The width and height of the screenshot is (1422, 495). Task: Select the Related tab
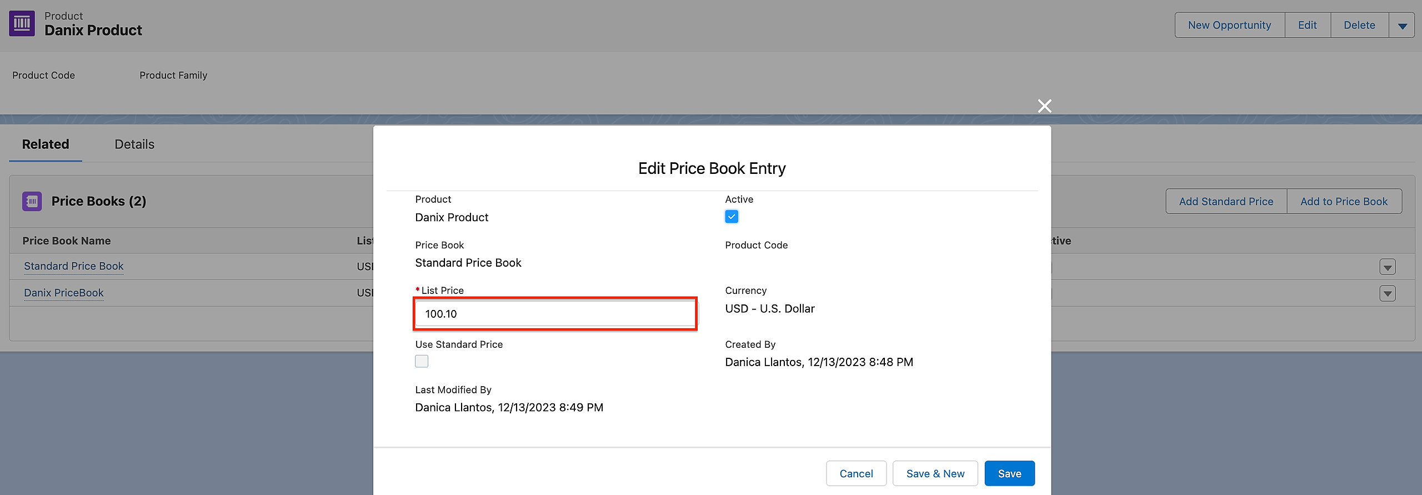point(46,144)
